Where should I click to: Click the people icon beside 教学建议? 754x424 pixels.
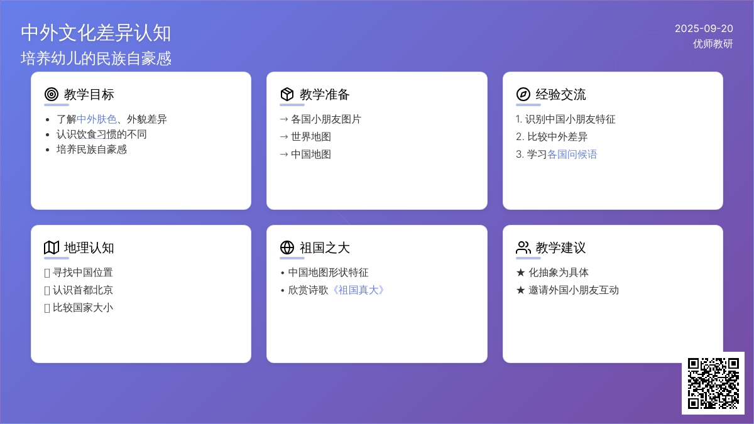[x=523, y=247]
